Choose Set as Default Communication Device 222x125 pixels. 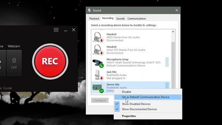coord(148,97)
